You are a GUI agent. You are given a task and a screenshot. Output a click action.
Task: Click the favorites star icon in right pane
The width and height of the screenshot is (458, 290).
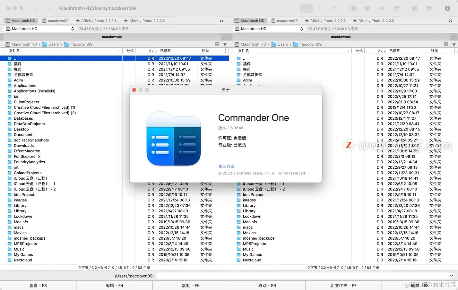coord(454,44)
